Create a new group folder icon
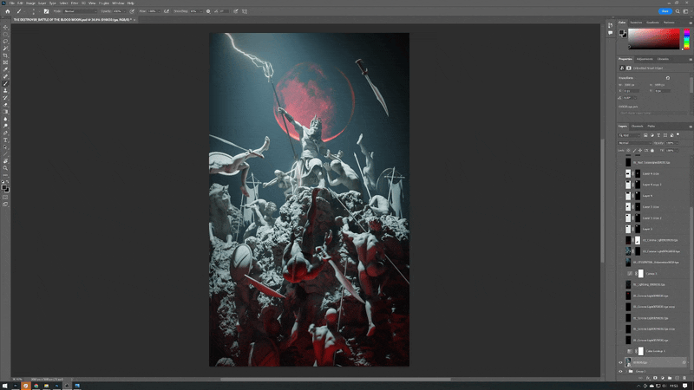Image resolution: width=694 pixels, height=390 pixels. click(x=669, y=378)
